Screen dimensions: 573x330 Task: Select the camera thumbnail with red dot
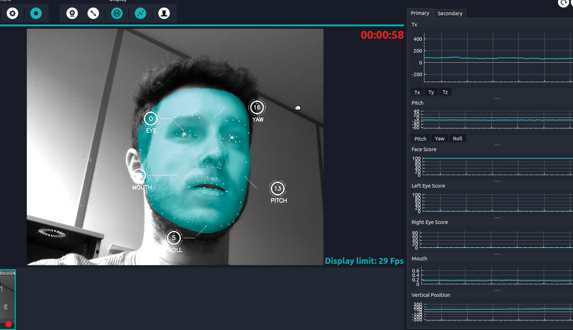point(7,299)
